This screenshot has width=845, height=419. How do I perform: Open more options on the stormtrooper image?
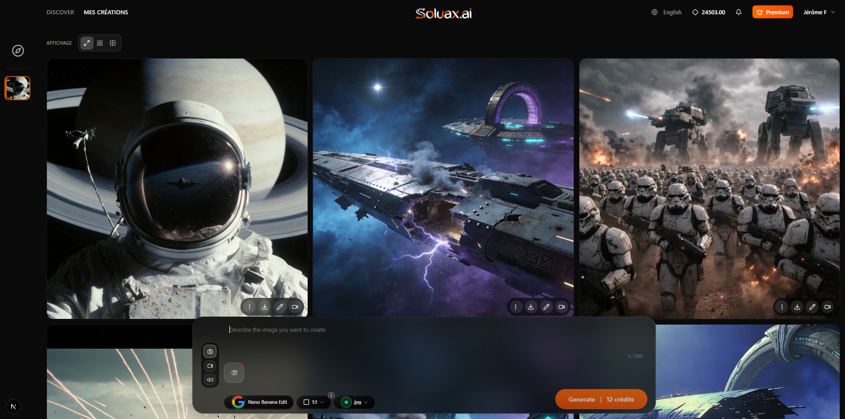click(782, 307)
